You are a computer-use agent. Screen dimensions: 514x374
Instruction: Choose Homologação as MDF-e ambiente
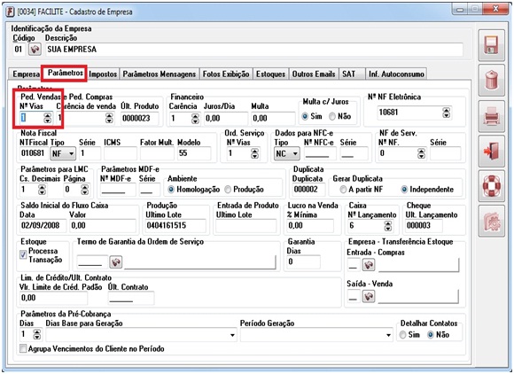[171, 190]
